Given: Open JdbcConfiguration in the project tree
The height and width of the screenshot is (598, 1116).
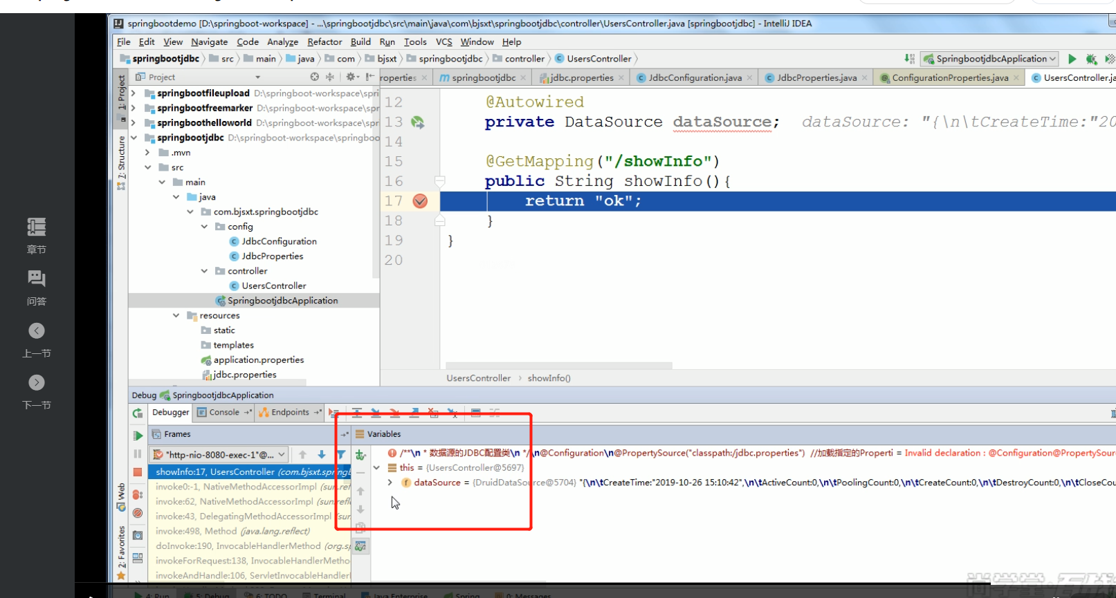Looking at the screenshot, I should tap(279, 241).
